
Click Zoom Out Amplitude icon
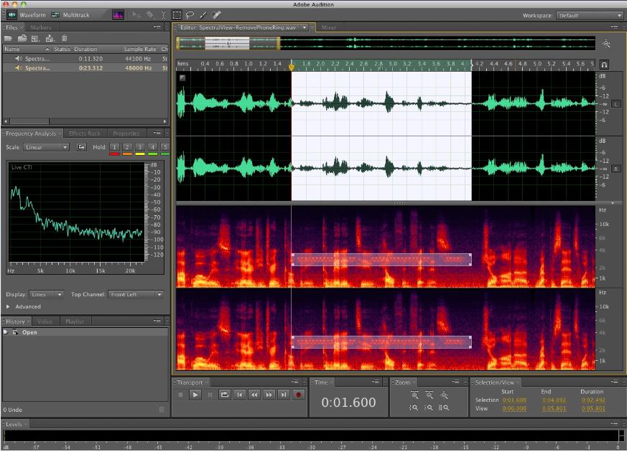[x=429, y=395]
